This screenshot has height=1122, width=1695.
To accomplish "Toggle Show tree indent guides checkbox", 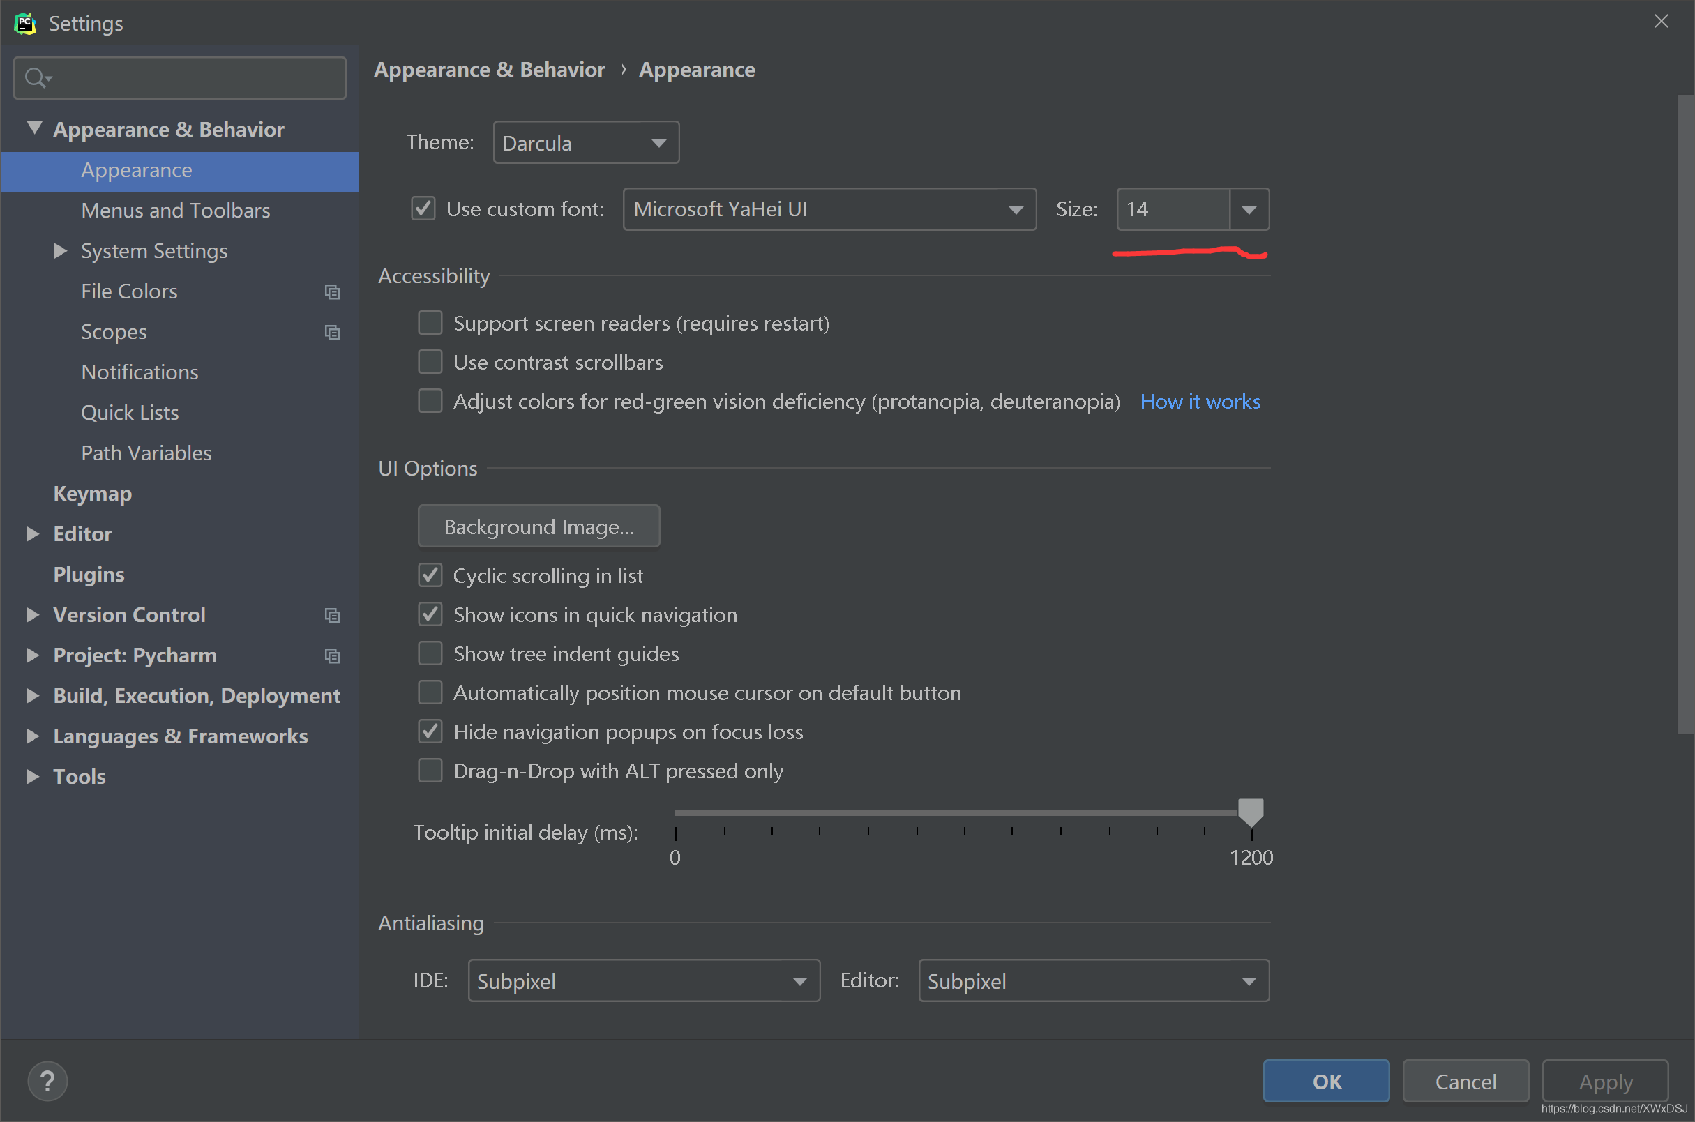I will tap(431, 653).
